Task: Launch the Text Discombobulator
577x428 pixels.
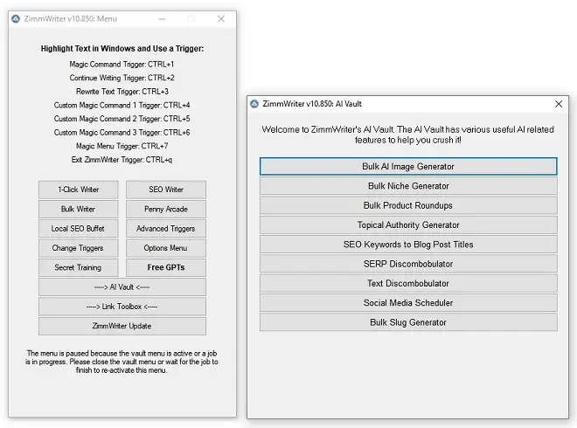Action: [408, 283]
